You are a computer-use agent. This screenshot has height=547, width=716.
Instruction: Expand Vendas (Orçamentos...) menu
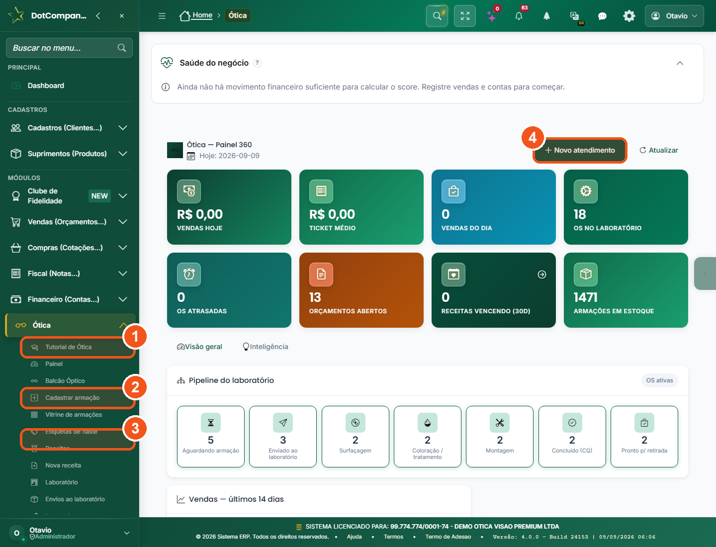[x=69, y=222]
